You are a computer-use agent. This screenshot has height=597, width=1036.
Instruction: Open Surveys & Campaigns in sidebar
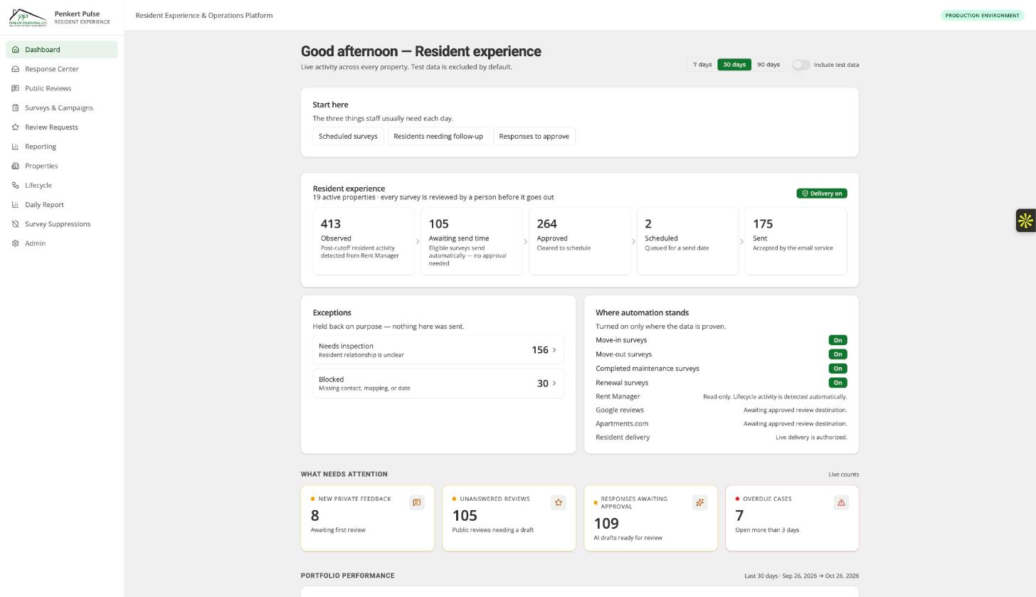pyautogui.click(x=62, y=107)
